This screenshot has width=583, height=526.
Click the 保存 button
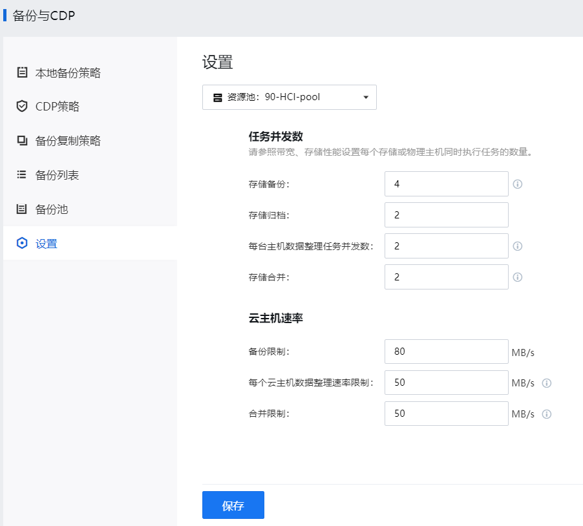[233, 505]
